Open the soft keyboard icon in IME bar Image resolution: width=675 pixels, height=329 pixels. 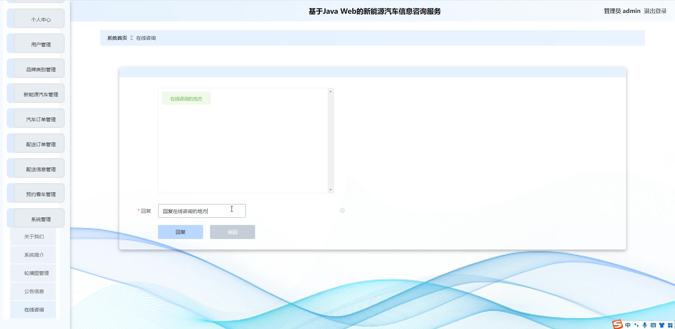(653, 325)
